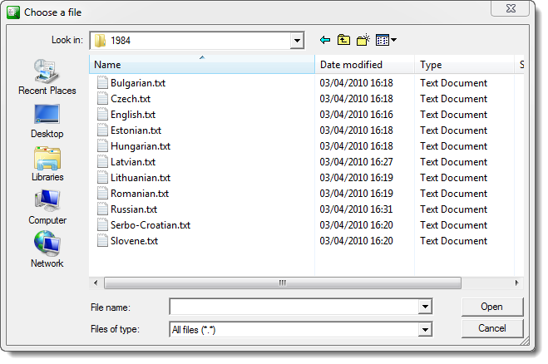
Task: Sort files by Name column header
Action: pyautogui.click(x=202, y=65)
